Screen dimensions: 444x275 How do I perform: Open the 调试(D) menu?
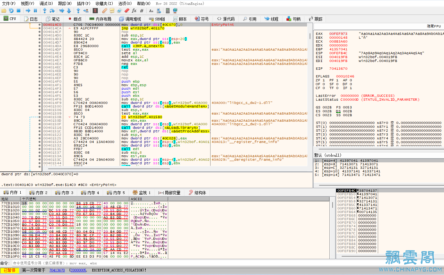click(46, 4)
